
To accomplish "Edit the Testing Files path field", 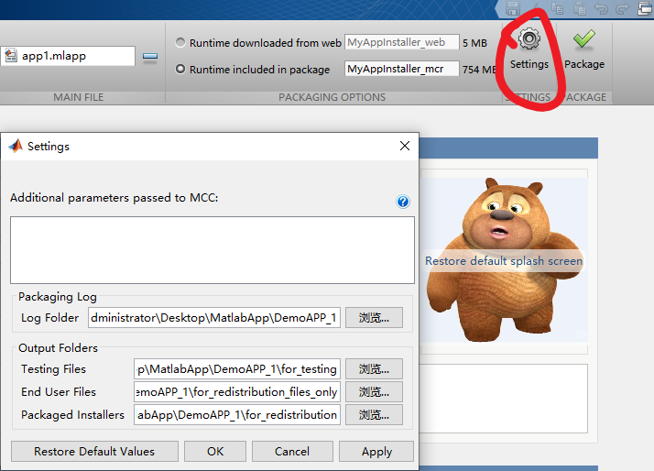I will [x=237, y=368].
